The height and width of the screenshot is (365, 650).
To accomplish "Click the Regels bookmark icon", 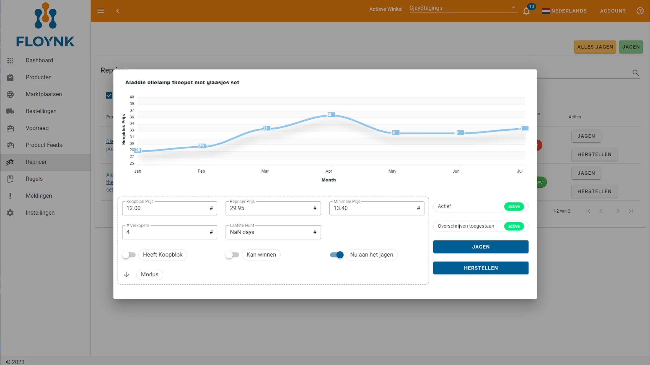I will click(x=10, y=179).
